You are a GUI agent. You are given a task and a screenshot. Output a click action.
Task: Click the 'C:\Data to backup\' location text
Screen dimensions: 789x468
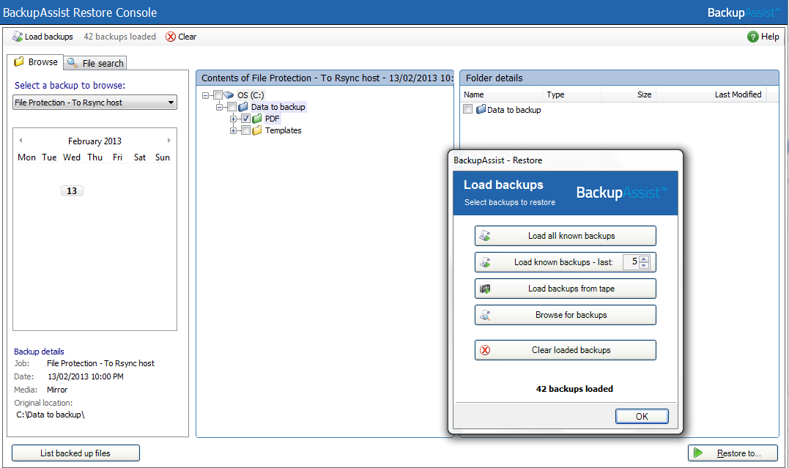(51, 415)
